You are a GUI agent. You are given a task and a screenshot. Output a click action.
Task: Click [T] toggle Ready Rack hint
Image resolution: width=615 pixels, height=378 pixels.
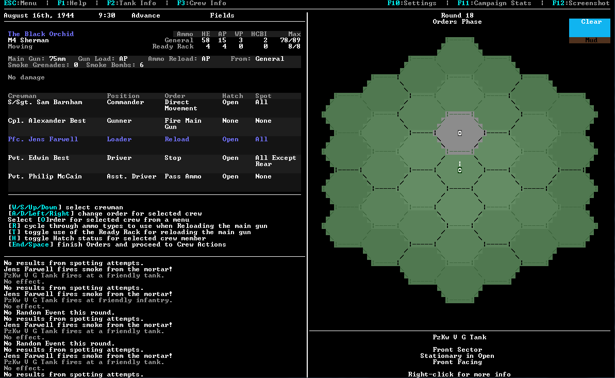pos(129,232)
